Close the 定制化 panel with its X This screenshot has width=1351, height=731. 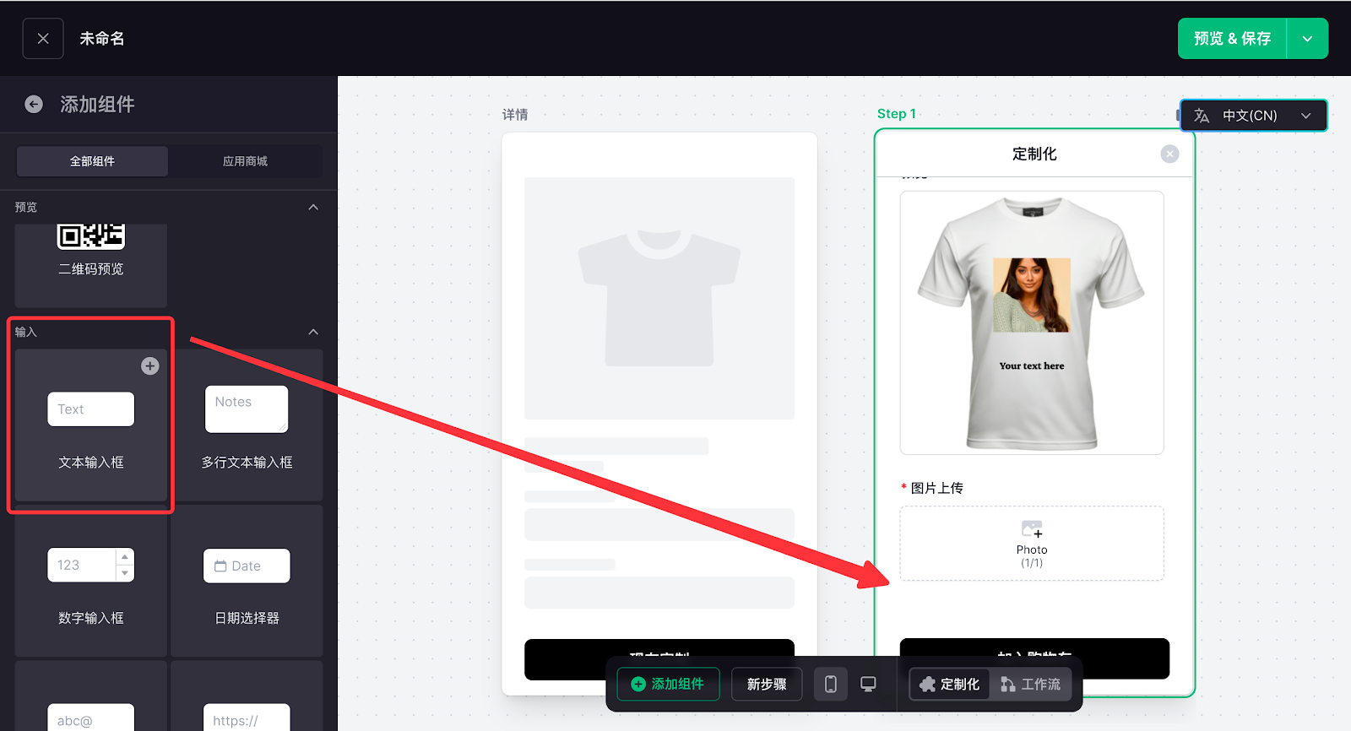pyautogui.click(x=1169, y=154)
